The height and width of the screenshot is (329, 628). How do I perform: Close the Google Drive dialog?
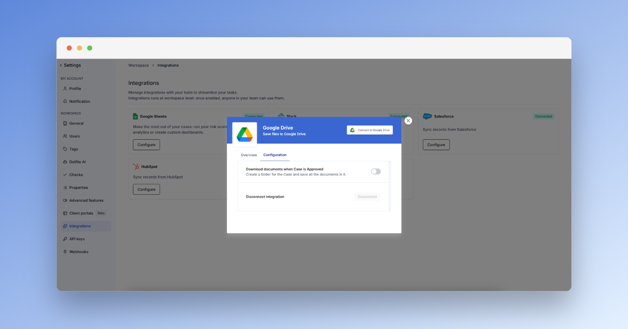tap(408, 121)
